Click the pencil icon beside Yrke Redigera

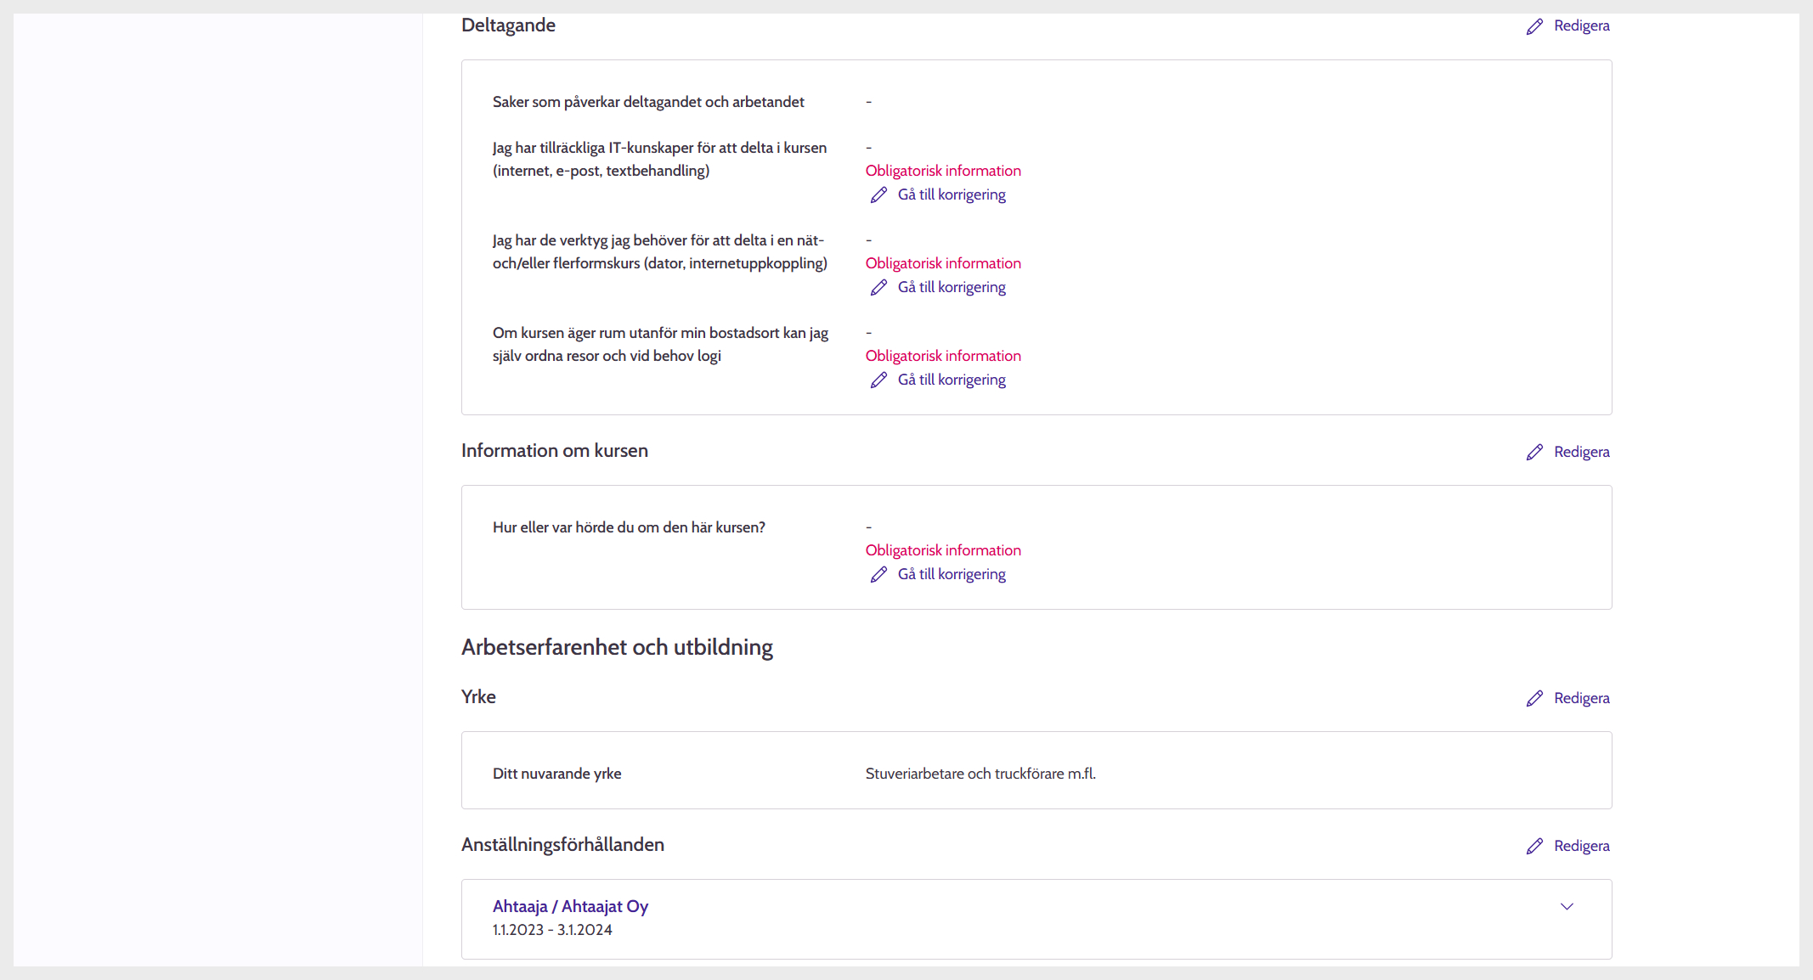[x=1534, y=699]
